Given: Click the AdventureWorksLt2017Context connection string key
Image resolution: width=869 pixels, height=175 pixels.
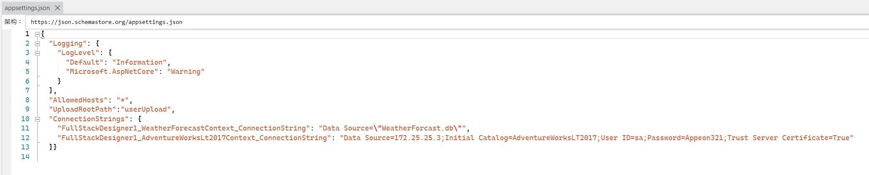Looking at the screenshot, I should (194, 138).
